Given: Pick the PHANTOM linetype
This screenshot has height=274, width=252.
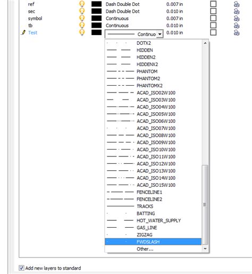Looking at the screenshot, I should point(153,71).
